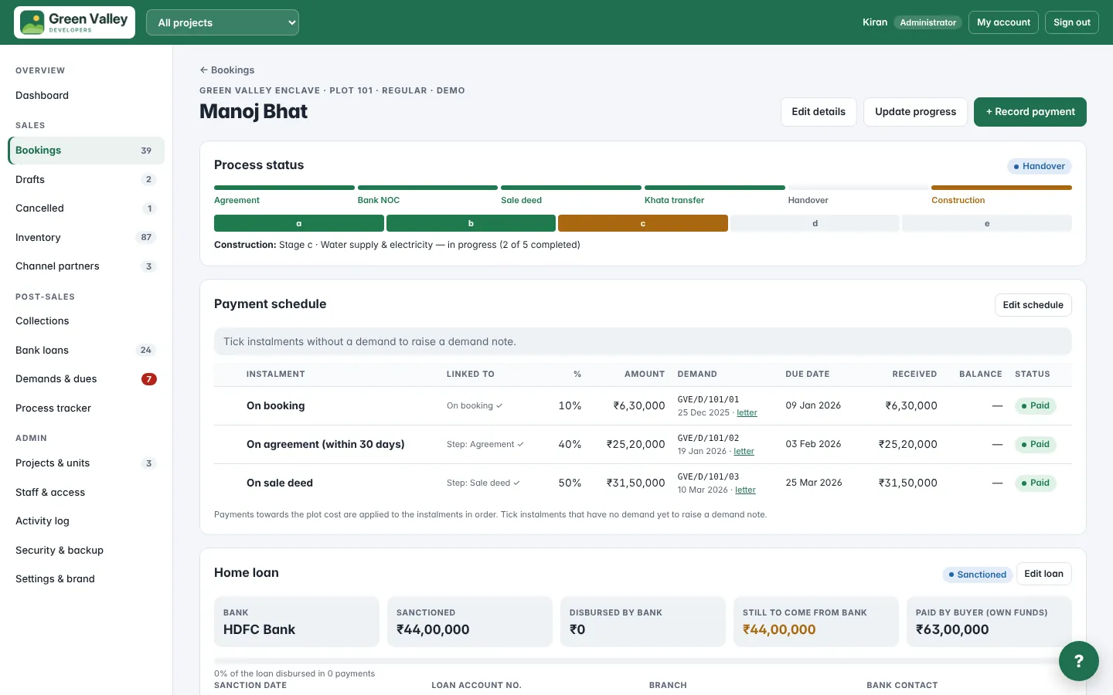Image resolution: width=1113 pixels, height=695 pixels.
Task: Go back to Bookings via the arrow link
Action: tap(227, 70)
